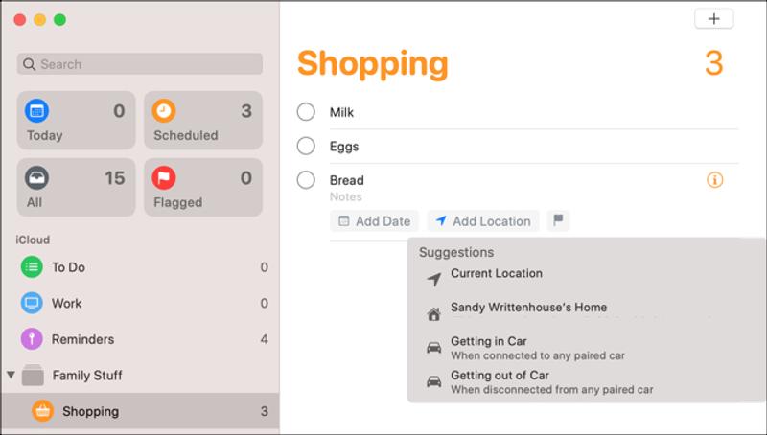This screenshot has height=435, width=767.
Task: Open the Today smart list
Action: click(x=76, y=121)
